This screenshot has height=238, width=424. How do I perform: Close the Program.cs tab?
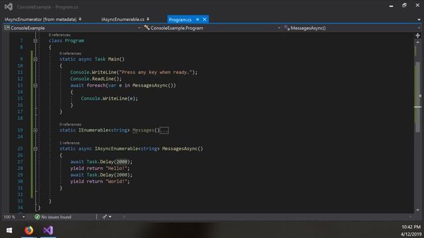tap(205, 19)
